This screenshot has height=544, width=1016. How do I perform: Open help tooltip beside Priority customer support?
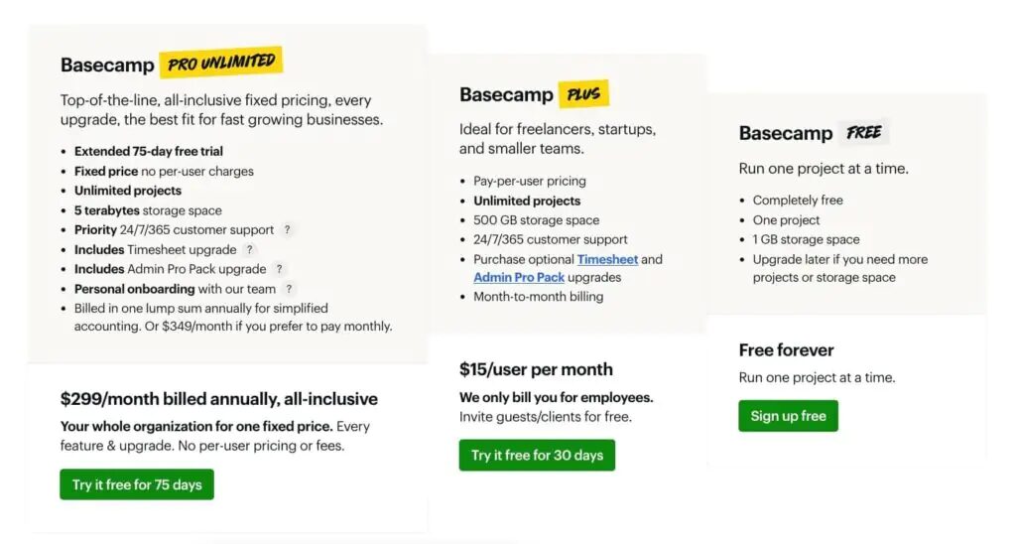pyautogui.click(x=287, y=229)
